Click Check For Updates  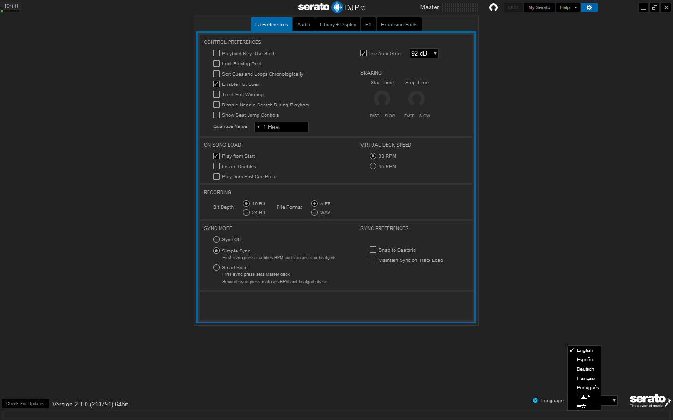point(25,404)
